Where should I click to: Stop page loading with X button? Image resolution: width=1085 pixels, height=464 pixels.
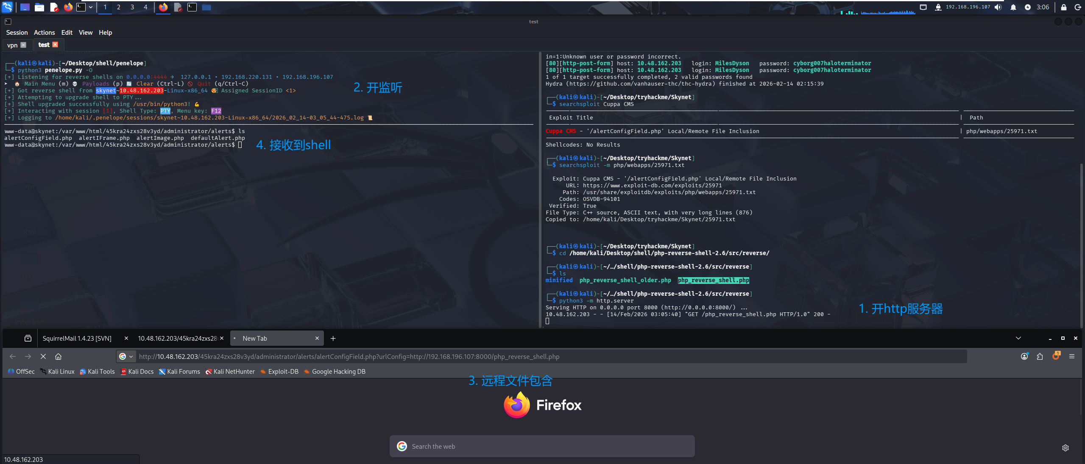pos(43,356)
